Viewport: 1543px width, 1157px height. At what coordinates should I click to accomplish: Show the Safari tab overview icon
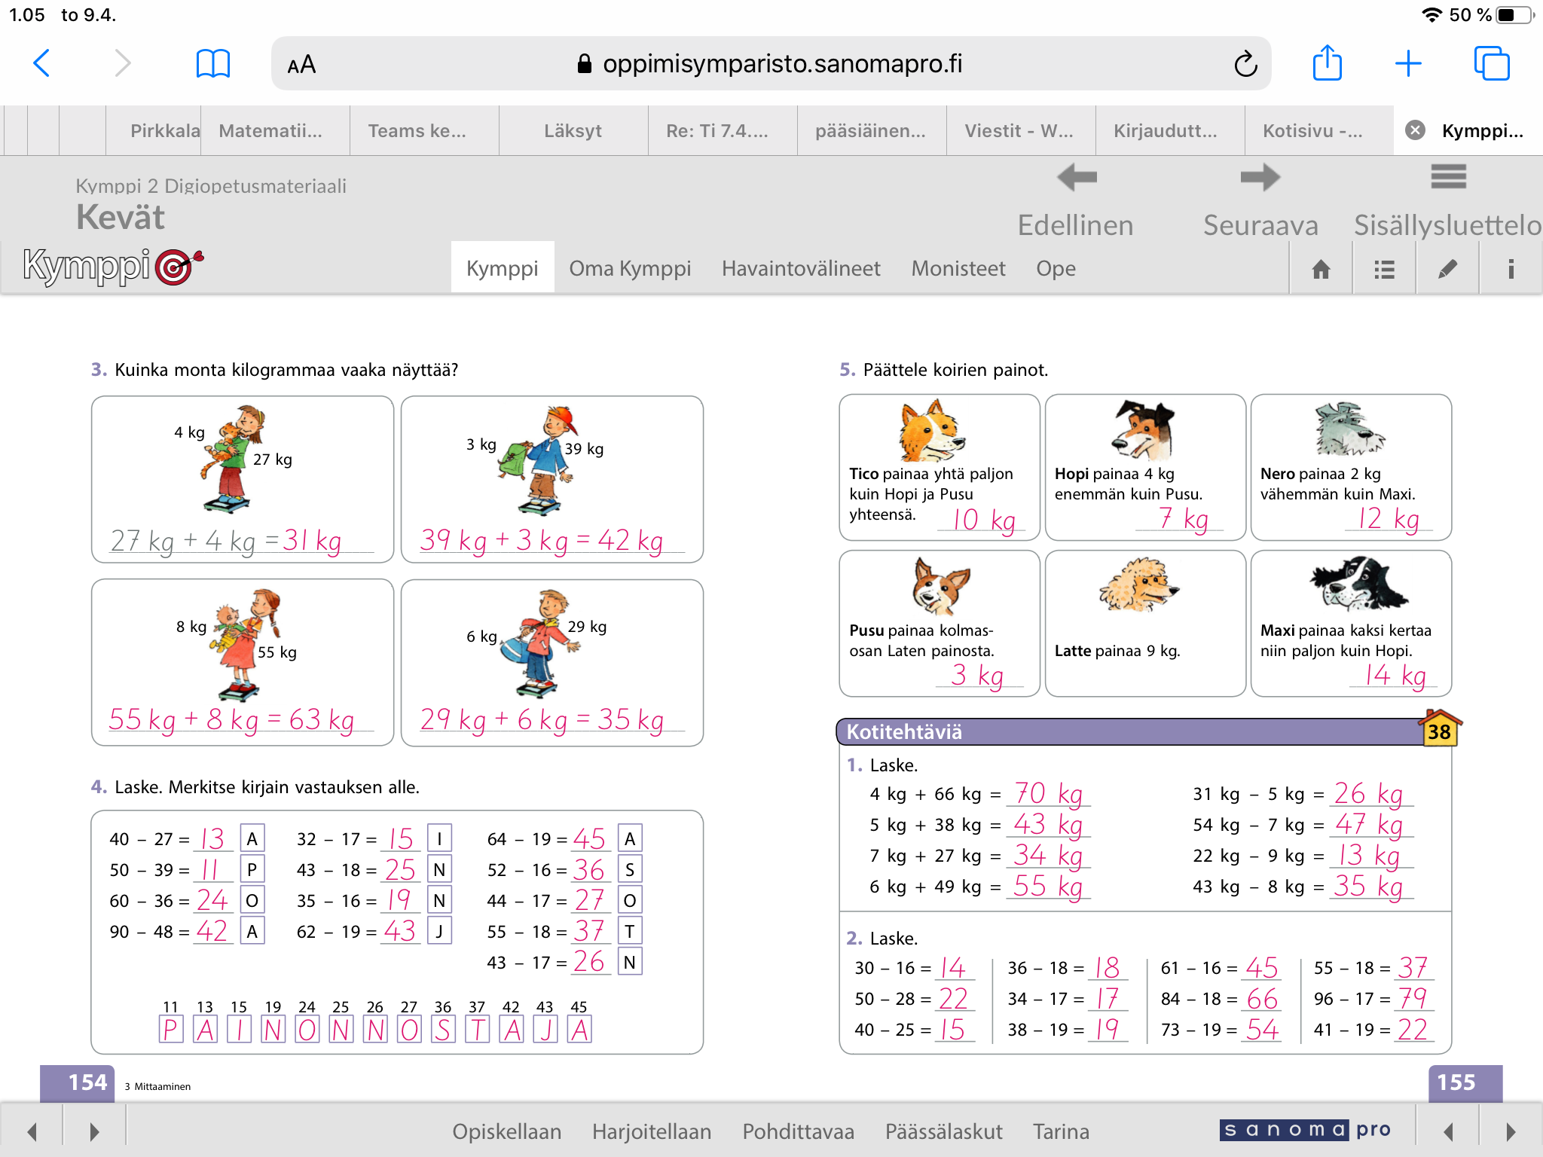coord(1491,63)
